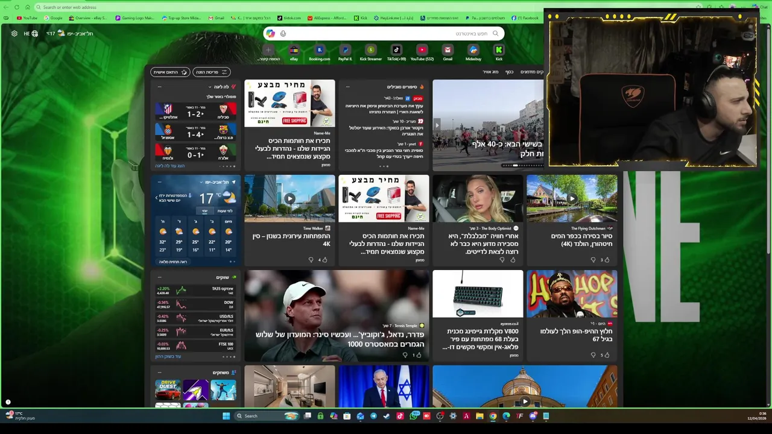Play the Time Walker city video
The image size is (772, 434).
[289, 198]
